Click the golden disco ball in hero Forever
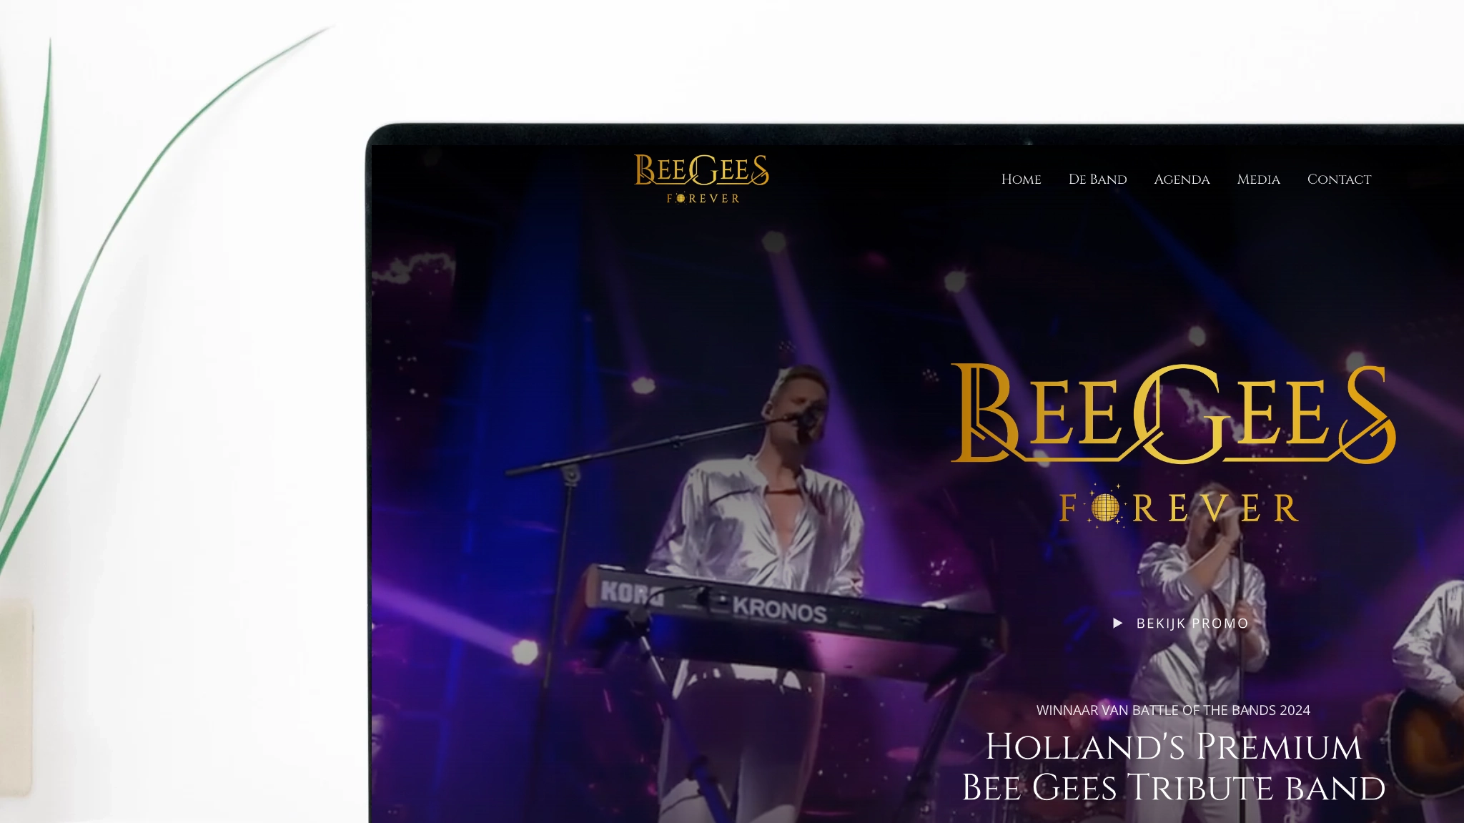The image size is (1464, 823). (1105, 508)
